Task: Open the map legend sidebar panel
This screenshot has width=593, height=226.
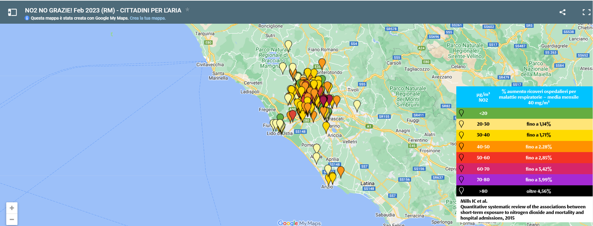Action: [12, 12]
